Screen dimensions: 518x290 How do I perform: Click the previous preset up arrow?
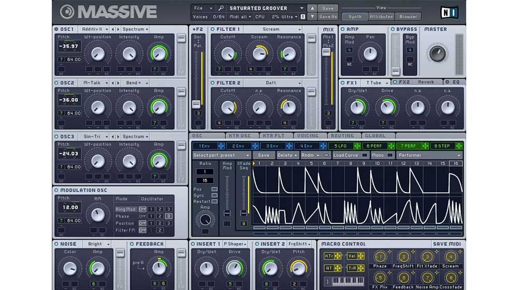click(x=312, y=8)
